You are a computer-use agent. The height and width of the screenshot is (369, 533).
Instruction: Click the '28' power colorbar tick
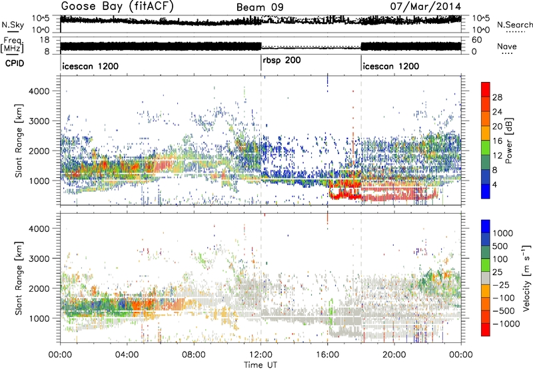[x=497, y=97]
